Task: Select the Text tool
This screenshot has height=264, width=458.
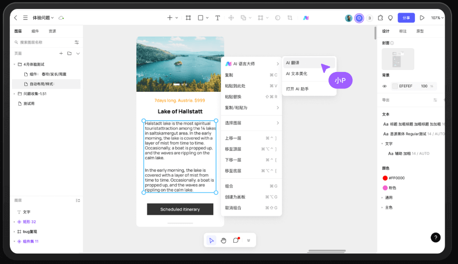Action: click(x=218, y=18)
